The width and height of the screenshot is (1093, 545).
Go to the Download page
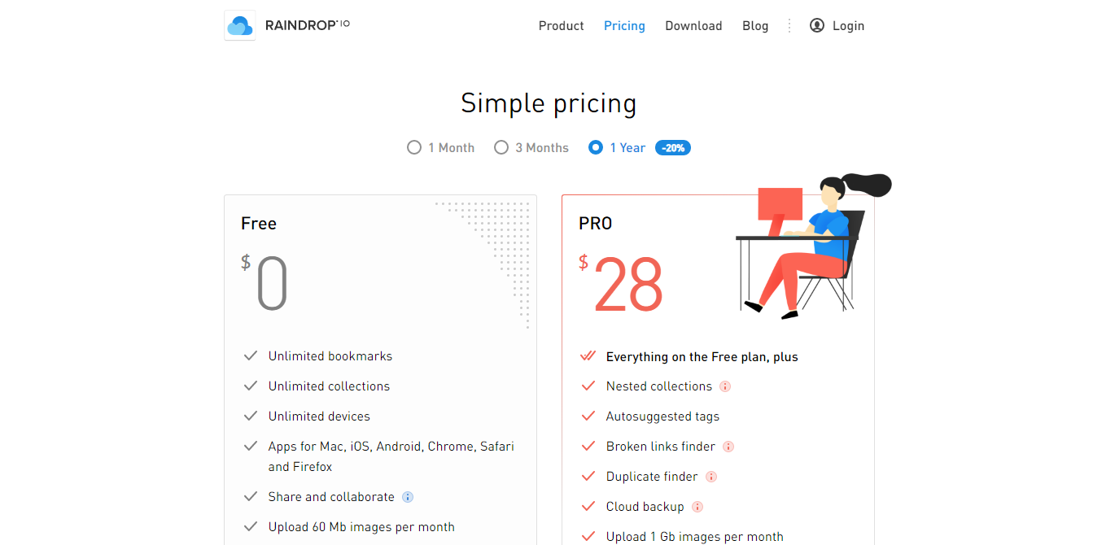[693, 26]
